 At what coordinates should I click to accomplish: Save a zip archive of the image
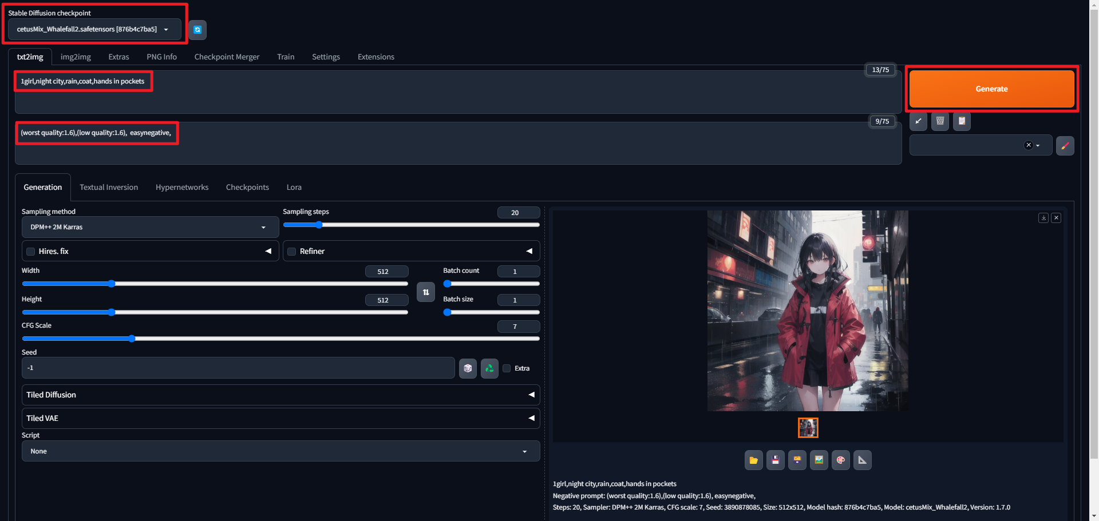797,460
